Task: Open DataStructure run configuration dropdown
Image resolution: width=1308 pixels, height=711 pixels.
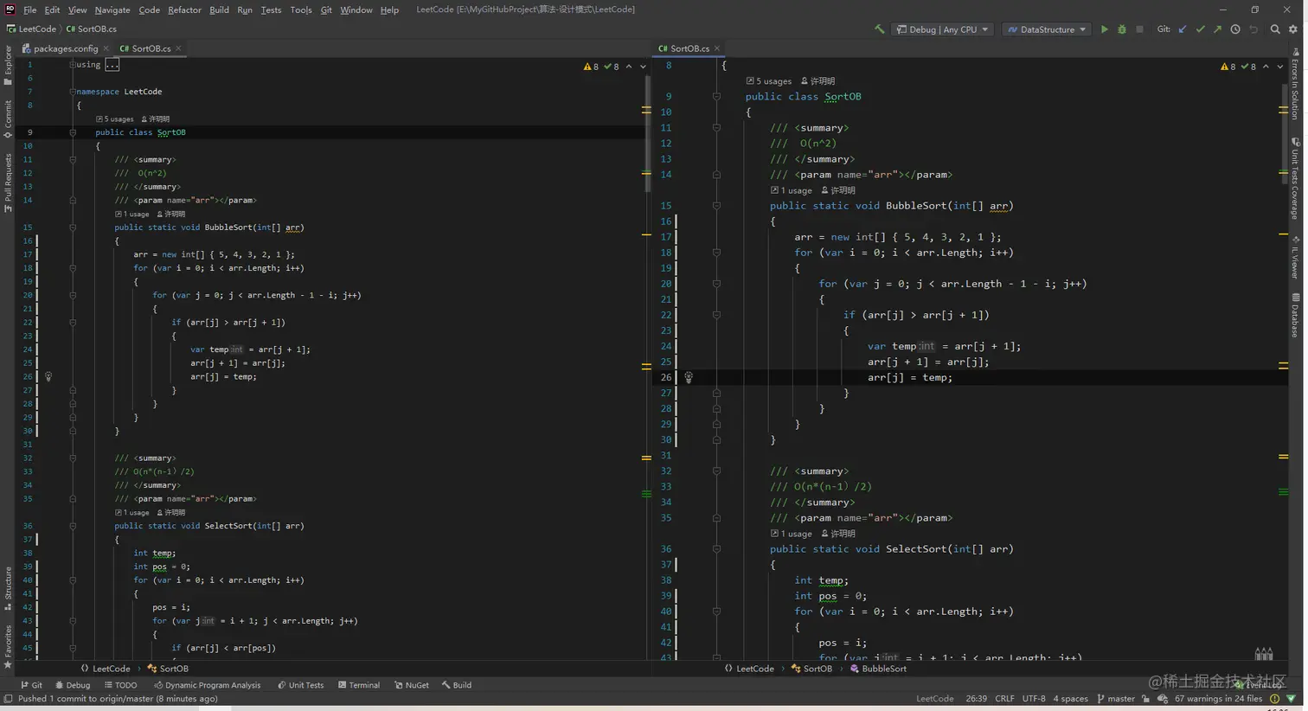Action: coord(1046,29)
